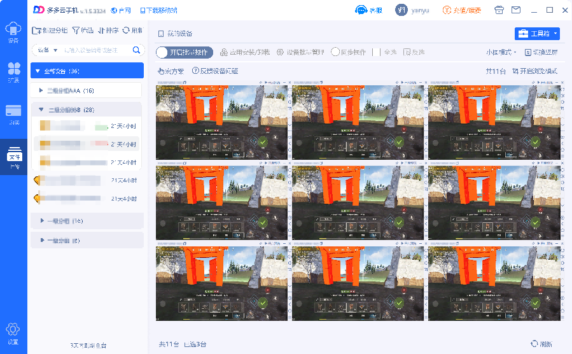Enable 同步操作 sync operation radio
This screenshot has height=354, width=572.
point(348,52)
